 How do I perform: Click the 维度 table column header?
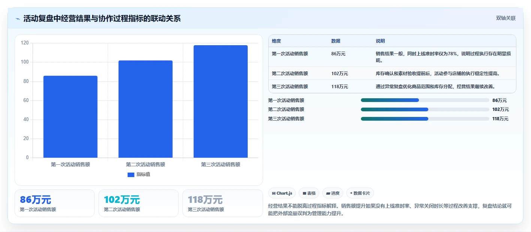tap(277, 41)
